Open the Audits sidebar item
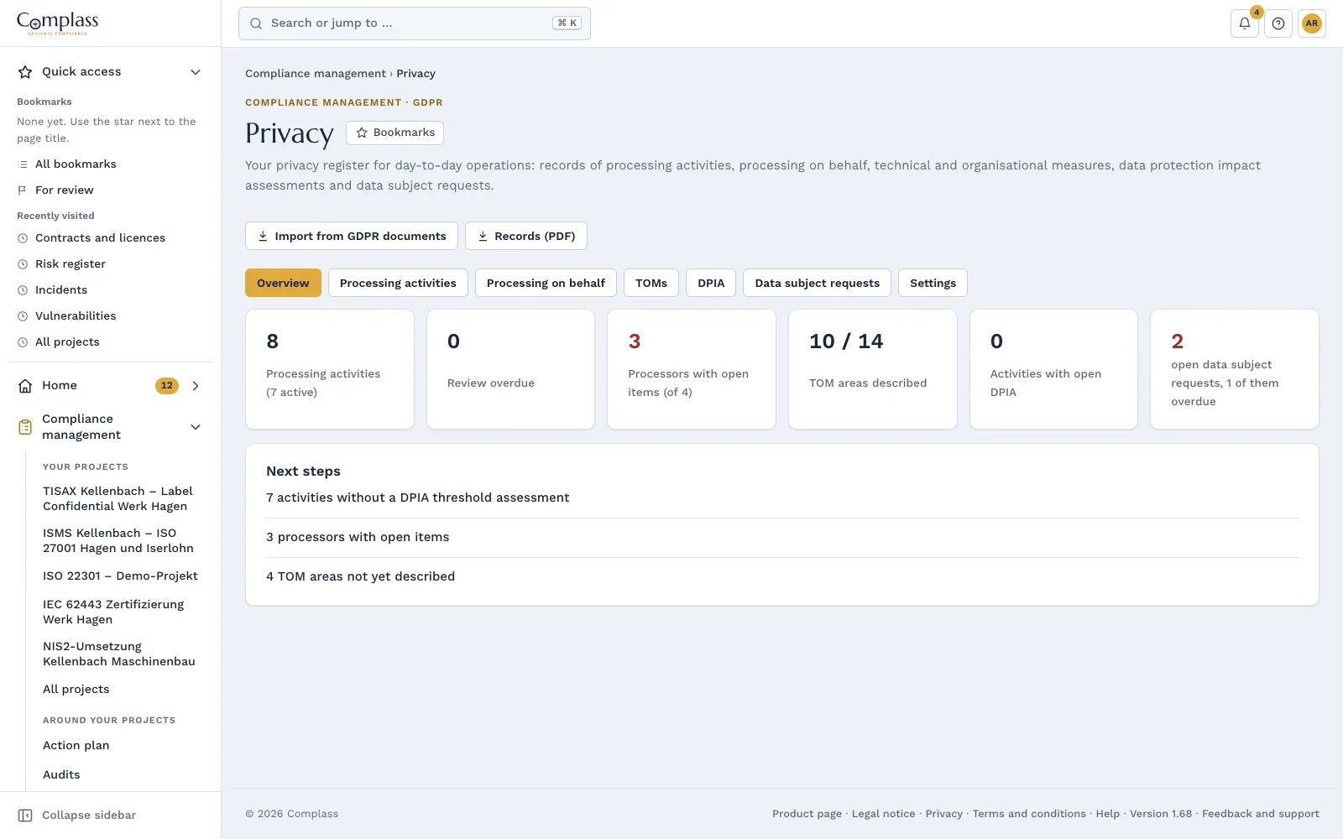Viewport: 1343px width, 839px height. [x=61, y=775]
